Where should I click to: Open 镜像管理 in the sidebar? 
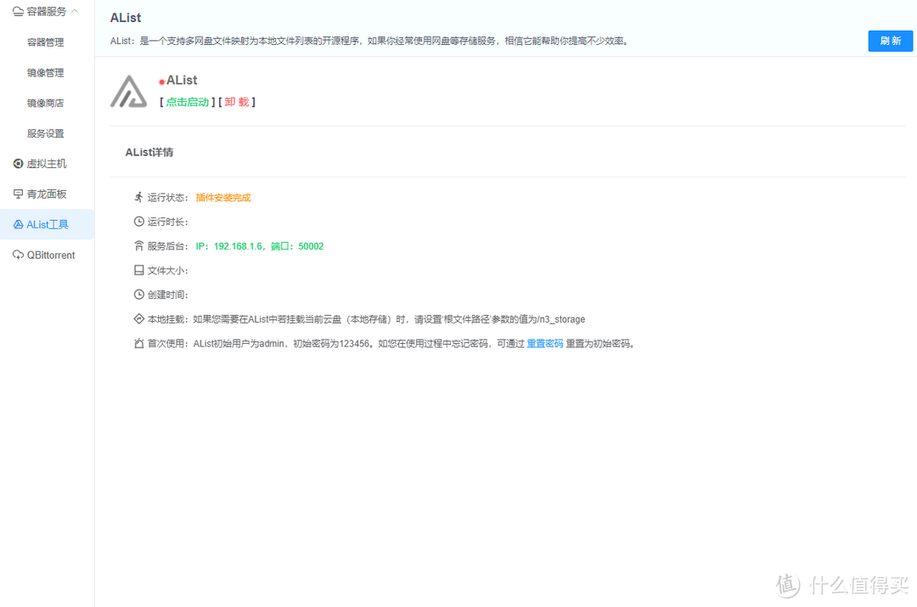click(46, 72)
